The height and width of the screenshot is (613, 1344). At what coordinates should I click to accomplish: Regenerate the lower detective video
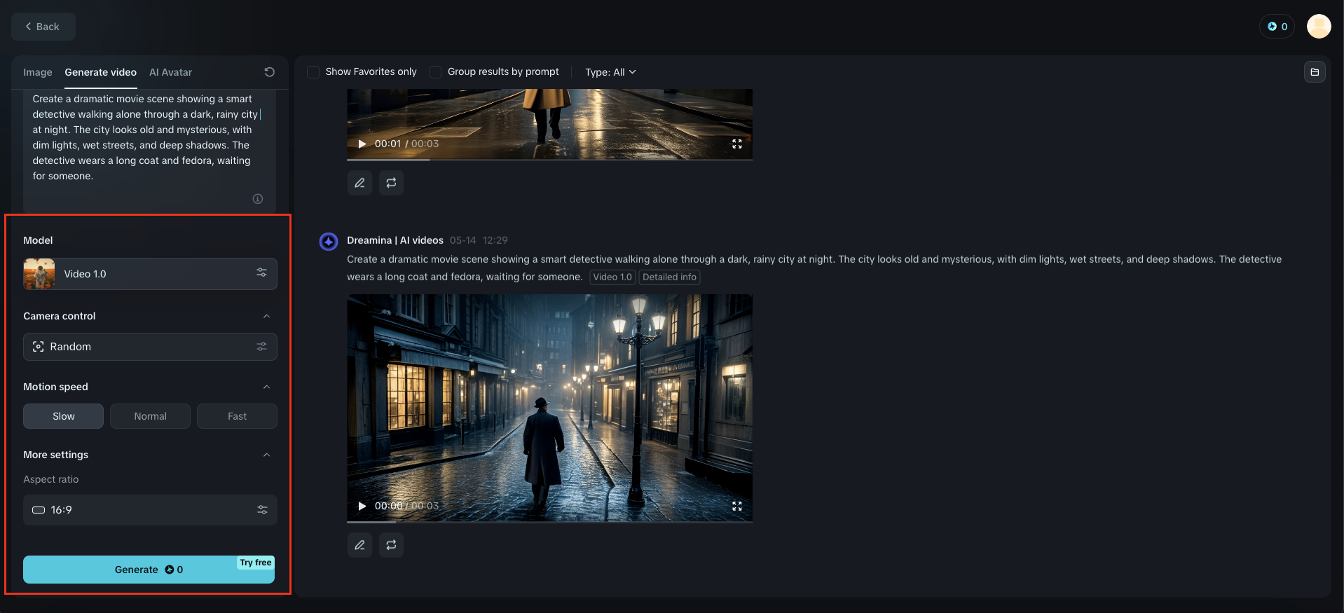coord(391,545)
